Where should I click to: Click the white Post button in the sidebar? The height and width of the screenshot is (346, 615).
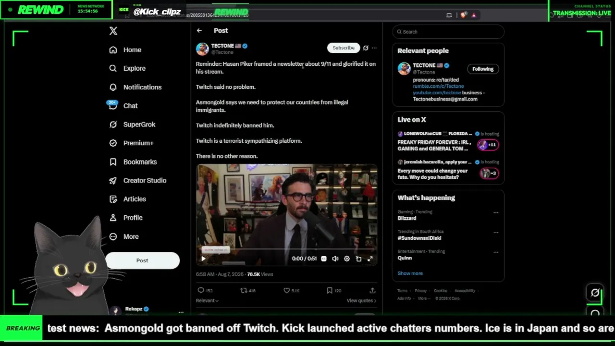click(142, 260)
